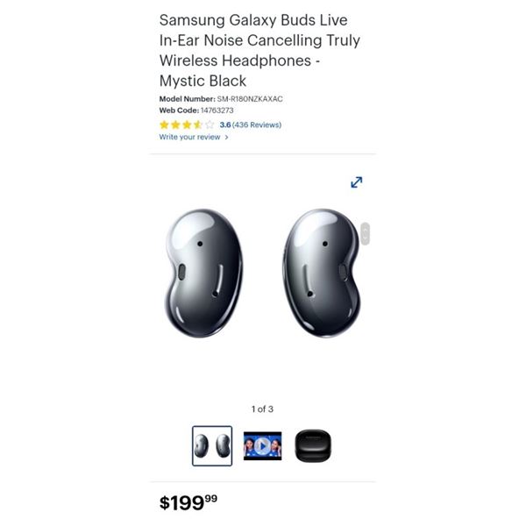The width and height of the screenshot is (526, 526).
Task: Click the left earbud in main image
Action: click(203, 273)
